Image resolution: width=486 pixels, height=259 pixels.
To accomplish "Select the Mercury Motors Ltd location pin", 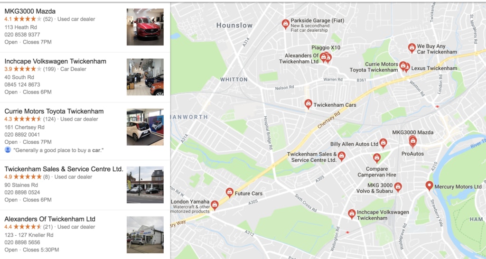I will pyautogui.click(x=429, y=185).
